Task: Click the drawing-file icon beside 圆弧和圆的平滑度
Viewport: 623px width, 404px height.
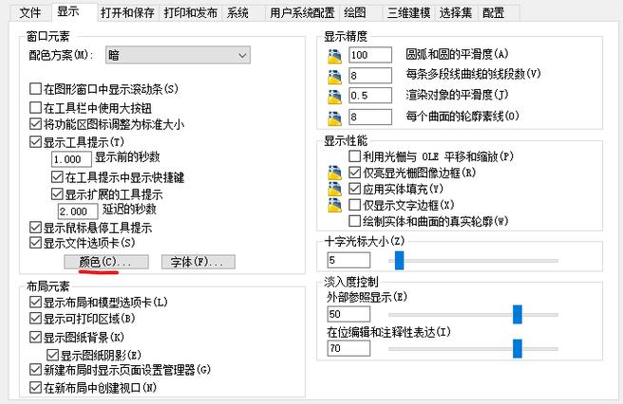Action: [x=334, y=56]
